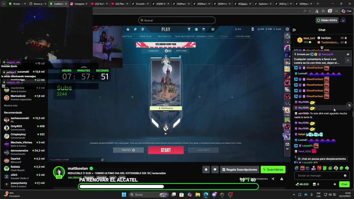Follow channel with the heart icon

click(x=215, y=169)
